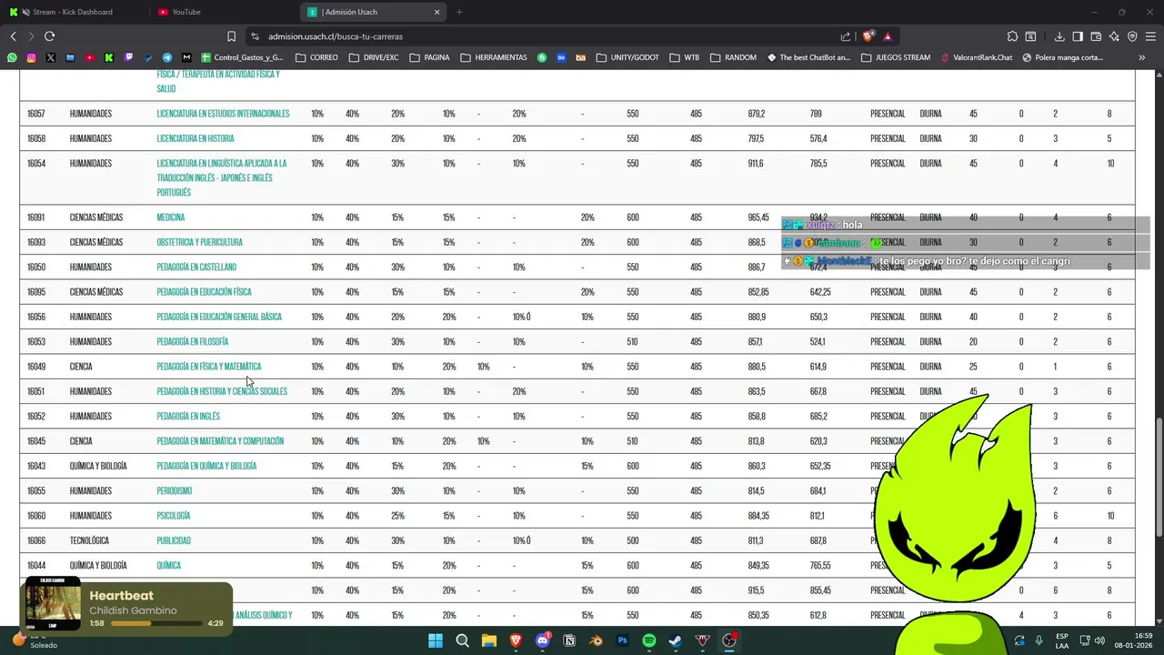The image size is (1164, 655).
Task: Open OBS Studio from taskbar
Action: pos(729,640)
